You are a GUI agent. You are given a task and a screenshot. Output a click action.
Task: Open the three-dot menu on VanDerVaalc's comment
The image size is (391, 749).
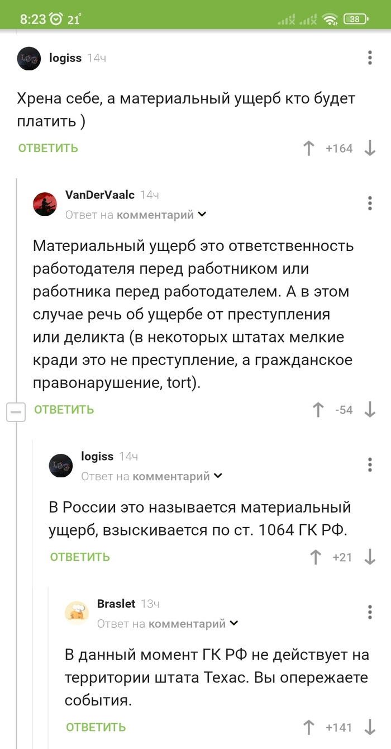(370, 203)
